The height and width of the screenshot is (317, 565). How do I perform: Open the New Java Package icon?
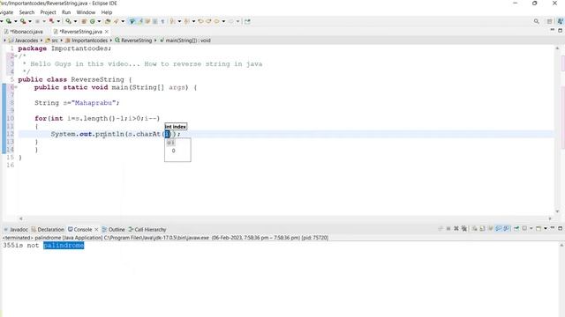[x=84, y=21]
